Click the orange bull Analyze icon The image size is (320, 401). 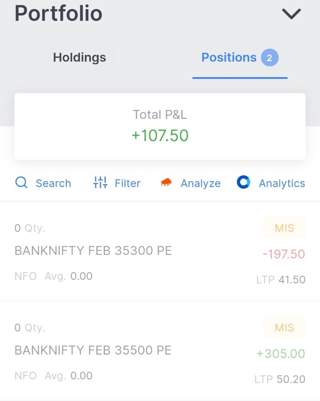pyautogui.click(x=166, y=183)
